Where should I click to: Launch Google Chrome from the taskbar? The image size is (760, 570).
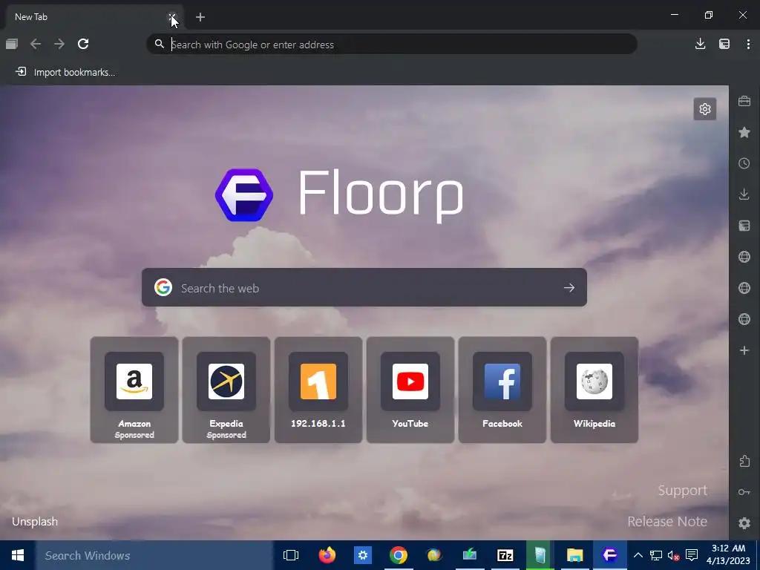[x=399, y=555]
